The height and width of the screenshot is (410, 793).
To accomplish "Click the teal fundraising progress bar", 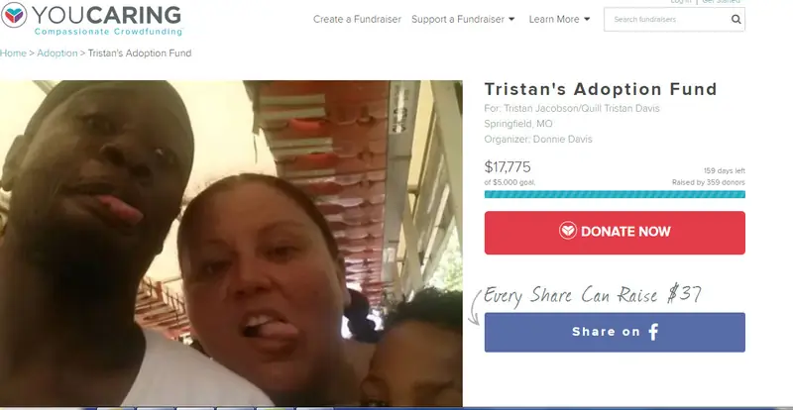I will point(615,194).
